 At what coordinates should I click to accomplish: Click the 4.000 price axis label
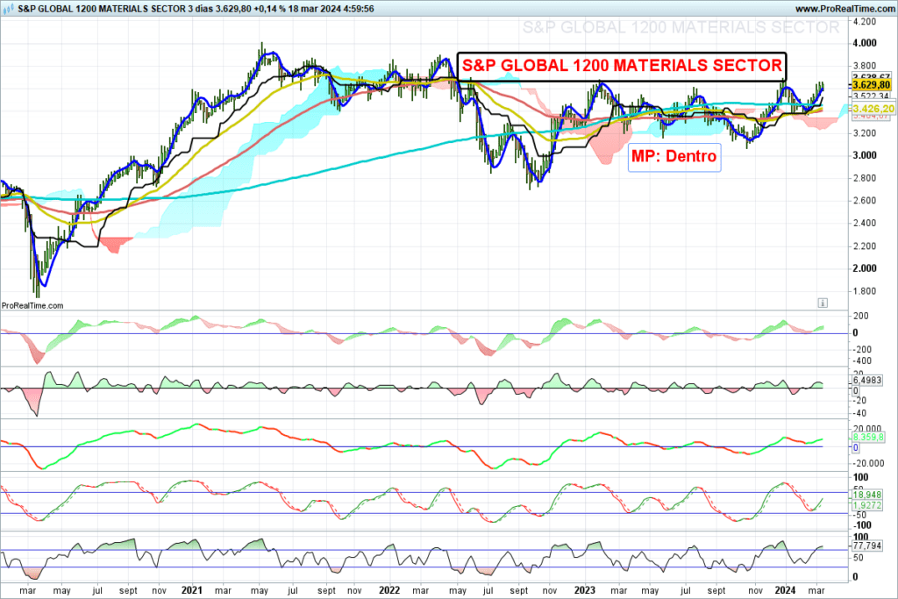coord(864,43)
